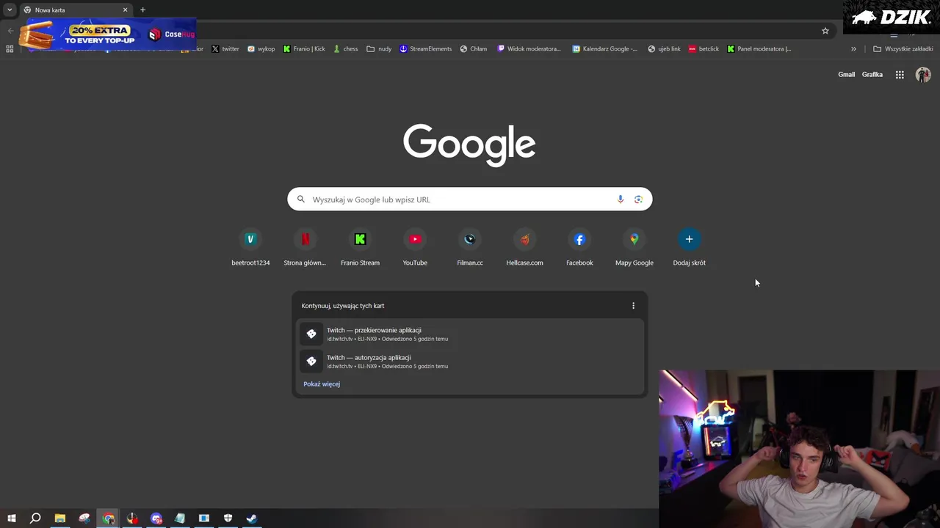Expand the Wszystkie zakładki folder

[x=903, y=49]
